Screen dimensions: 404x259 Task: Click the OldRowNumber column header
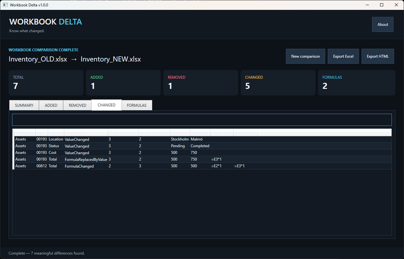pos(123,133)
